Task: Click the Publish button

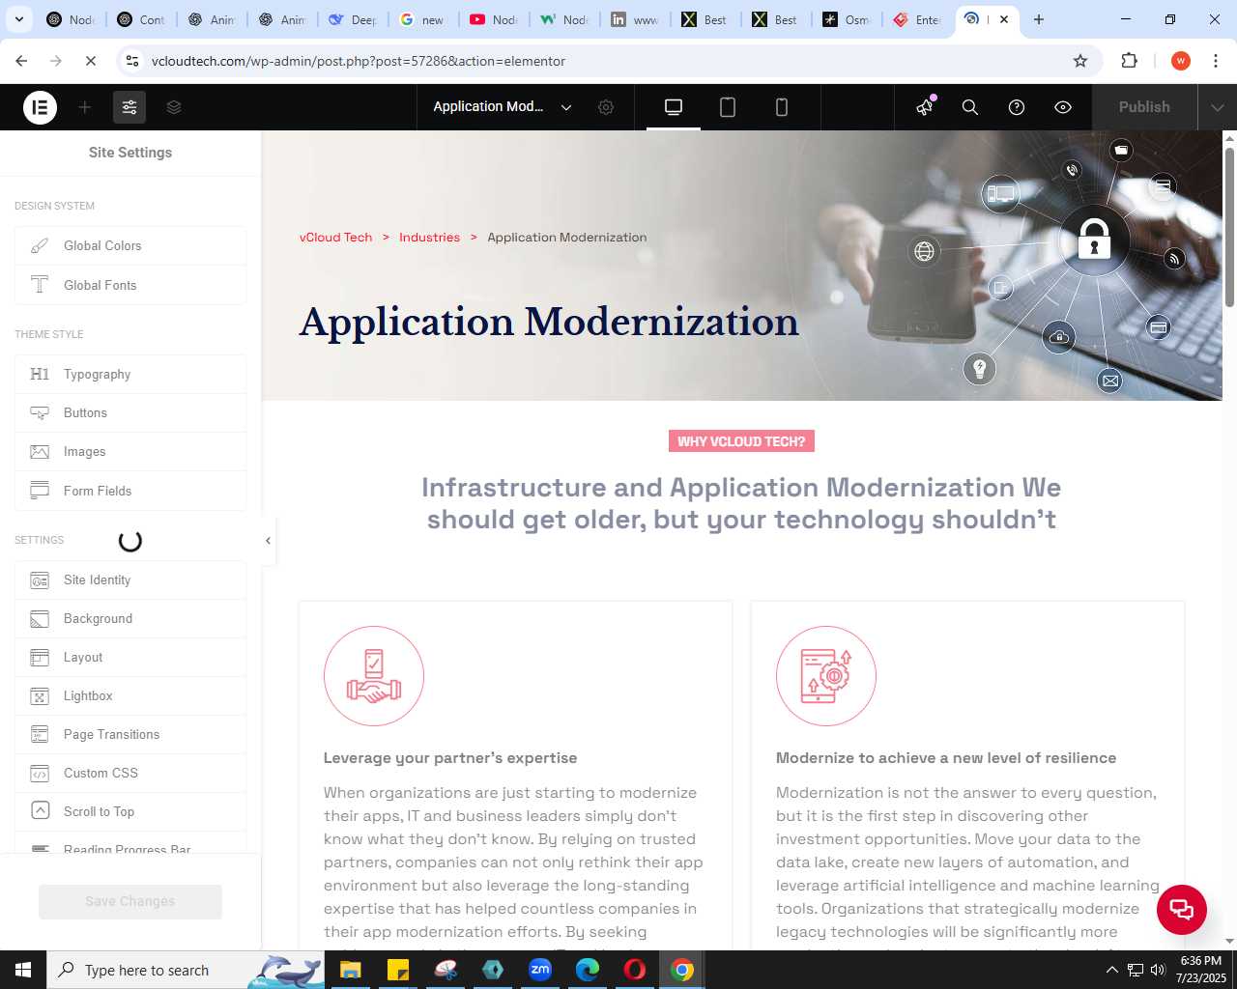Action: point(1144,107)
